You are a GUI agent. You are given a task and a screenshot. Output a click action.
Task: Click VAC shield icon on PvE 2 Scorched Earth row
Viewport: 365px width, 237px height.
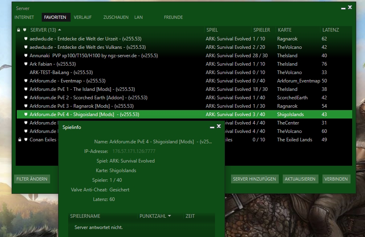click(26, 97)
